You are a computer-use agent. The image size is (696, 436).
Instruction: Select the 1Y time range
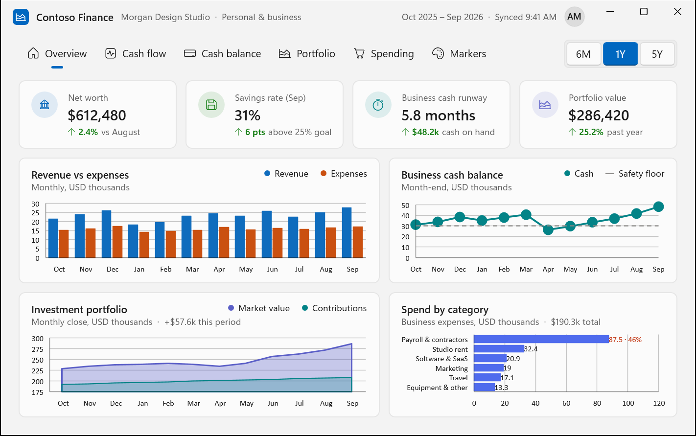tap(620, 54)
